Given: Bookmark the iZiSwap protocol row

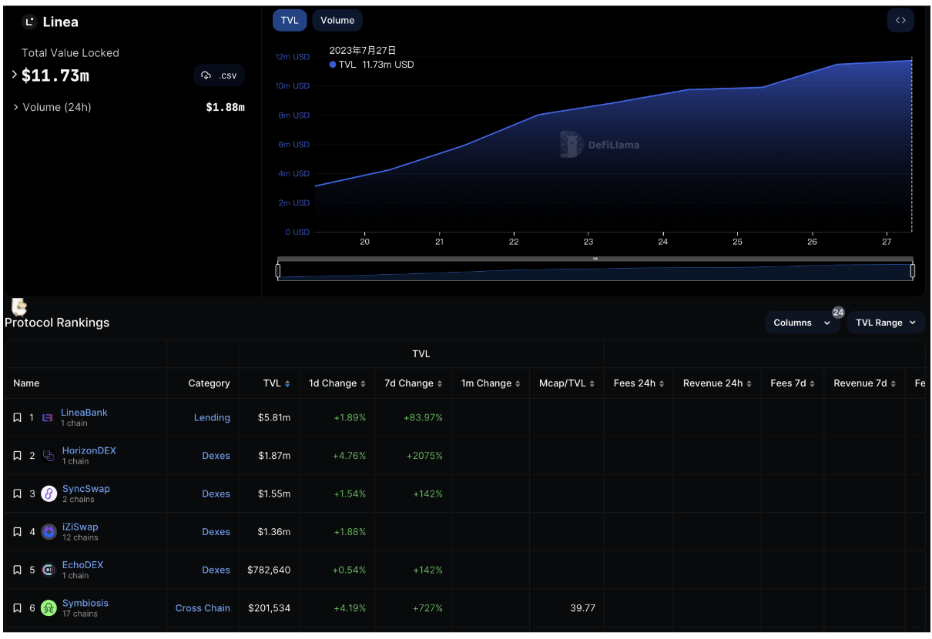Looking at the screenshot, I should (17, 532).
